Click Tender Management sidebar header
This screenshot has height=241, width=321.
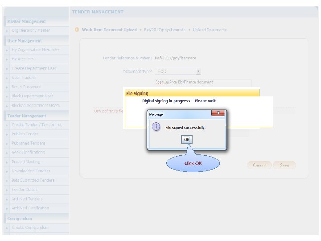[27, 116]
